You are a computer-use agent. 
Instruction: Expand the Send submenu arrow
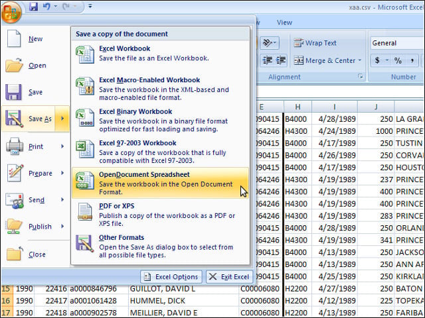tap(62, 200)
